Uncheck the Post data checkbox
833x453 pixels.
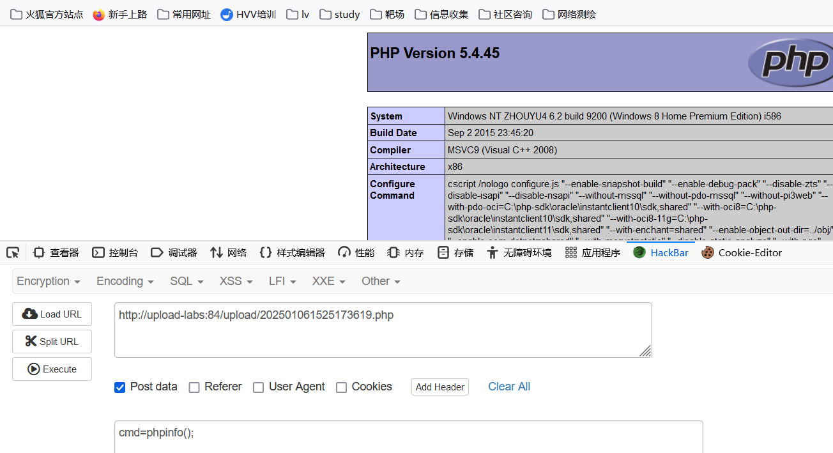119,387
